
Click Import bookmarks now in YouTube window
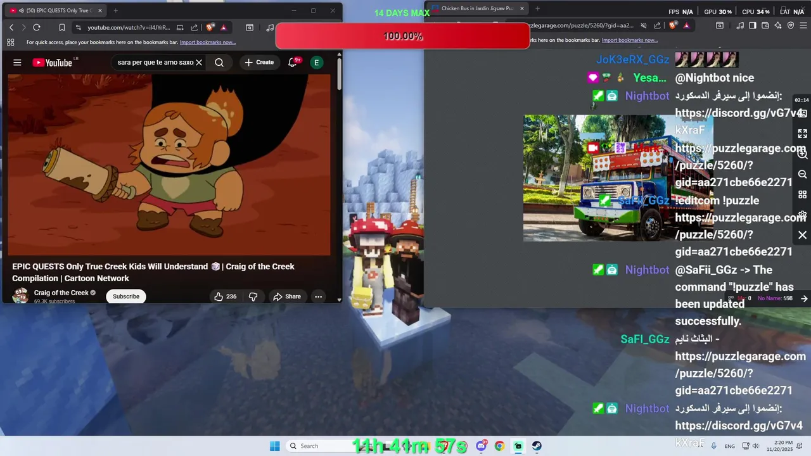208,42
